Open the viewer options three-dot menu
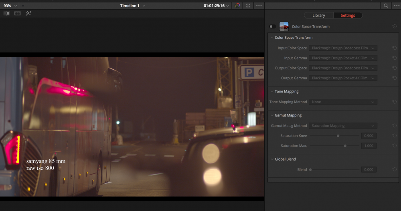Image resolution: width=401 pixels, height=211 pixels. tap(259, 6)
